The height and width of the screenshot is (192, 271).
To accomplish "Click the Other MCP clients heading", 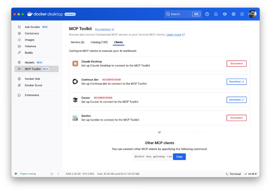I will click(160, 143).
